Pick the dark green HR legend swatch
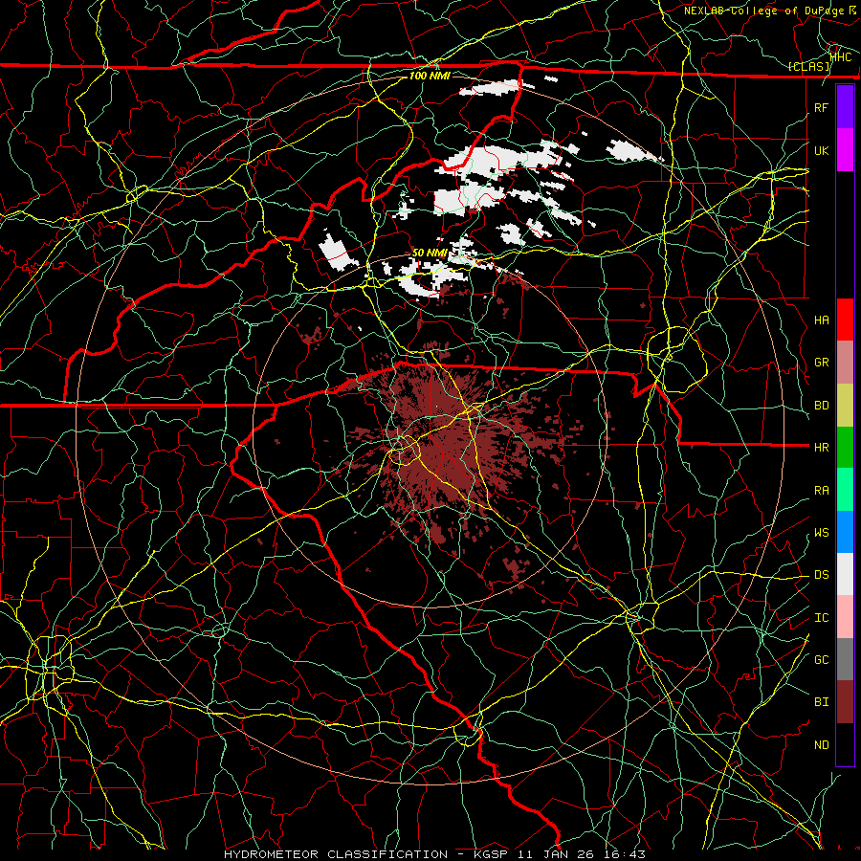This screenshot has height=861, width=861. tap(845, 448)
